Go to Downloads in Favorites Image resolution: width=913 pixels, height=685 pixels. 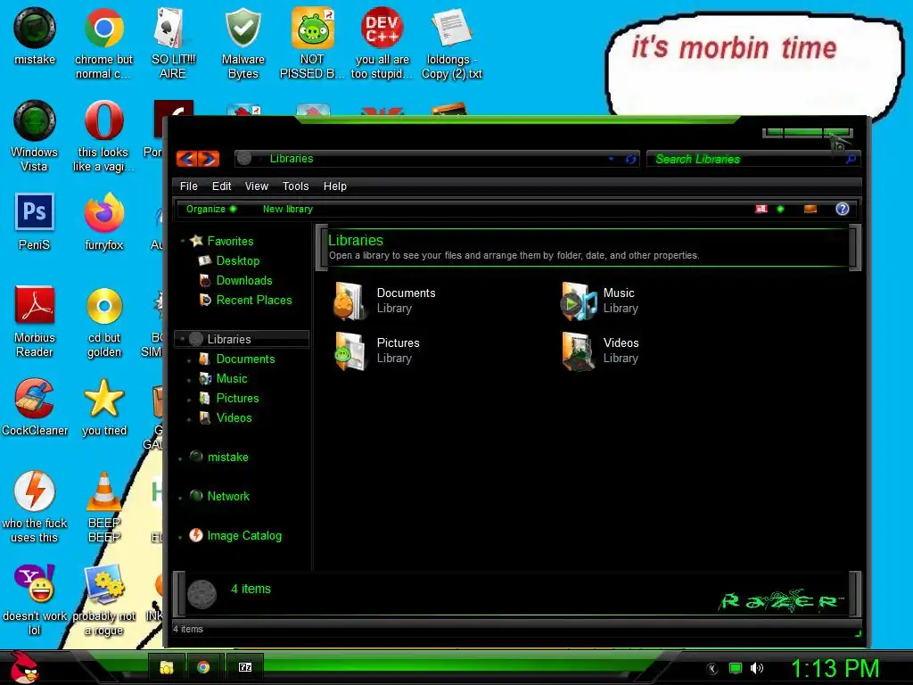click(x=244, y=281)
